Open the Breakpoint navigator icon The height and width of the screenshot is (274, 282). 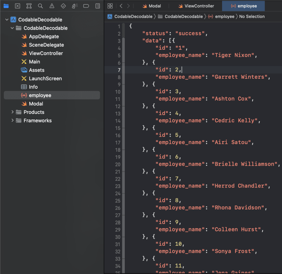tap(86, 6)
